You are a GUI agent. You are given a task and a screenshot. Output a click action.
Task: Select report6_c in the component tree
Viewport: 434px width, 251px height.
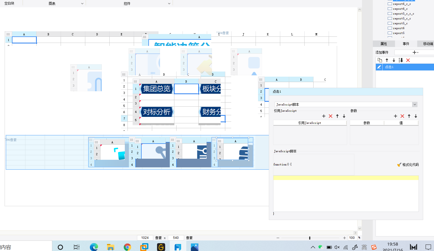[x=400, y=9]
